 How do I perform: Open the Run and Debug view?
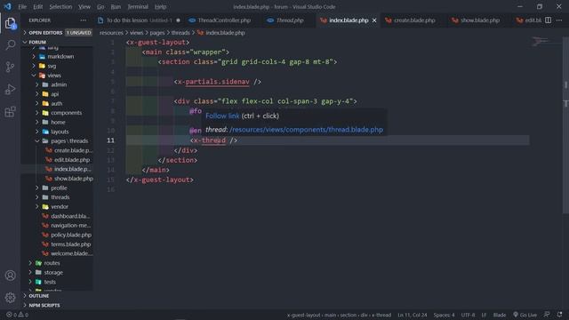tap(10, 89)
